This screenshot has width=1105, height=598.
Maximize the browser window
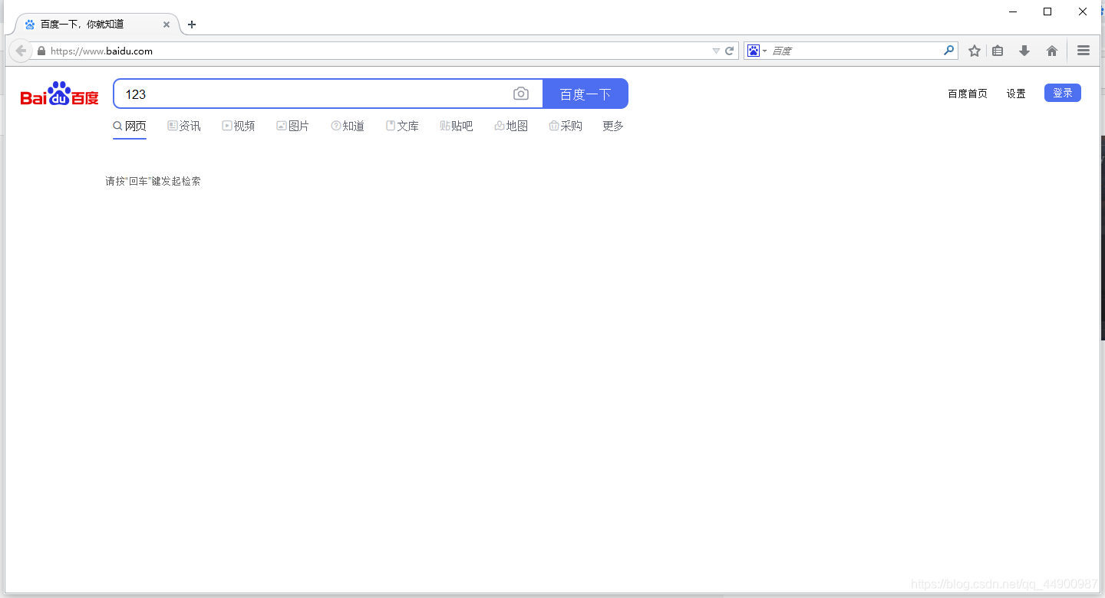pyautogui.click(x=1047, y=11)
